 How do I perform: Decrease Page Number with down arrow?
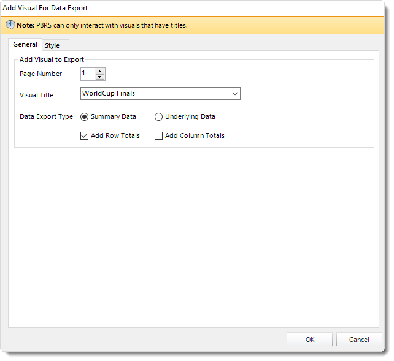(100, 77)
